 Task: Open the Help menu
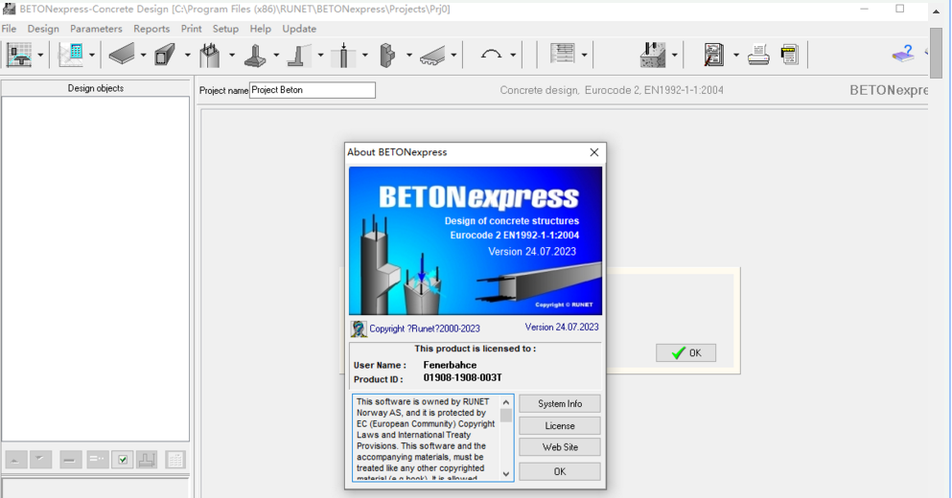coord(261,29)
